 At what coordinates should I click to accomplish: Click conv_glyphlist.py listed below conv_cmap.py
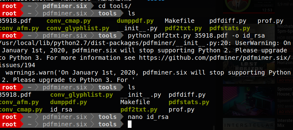point(78,28)
